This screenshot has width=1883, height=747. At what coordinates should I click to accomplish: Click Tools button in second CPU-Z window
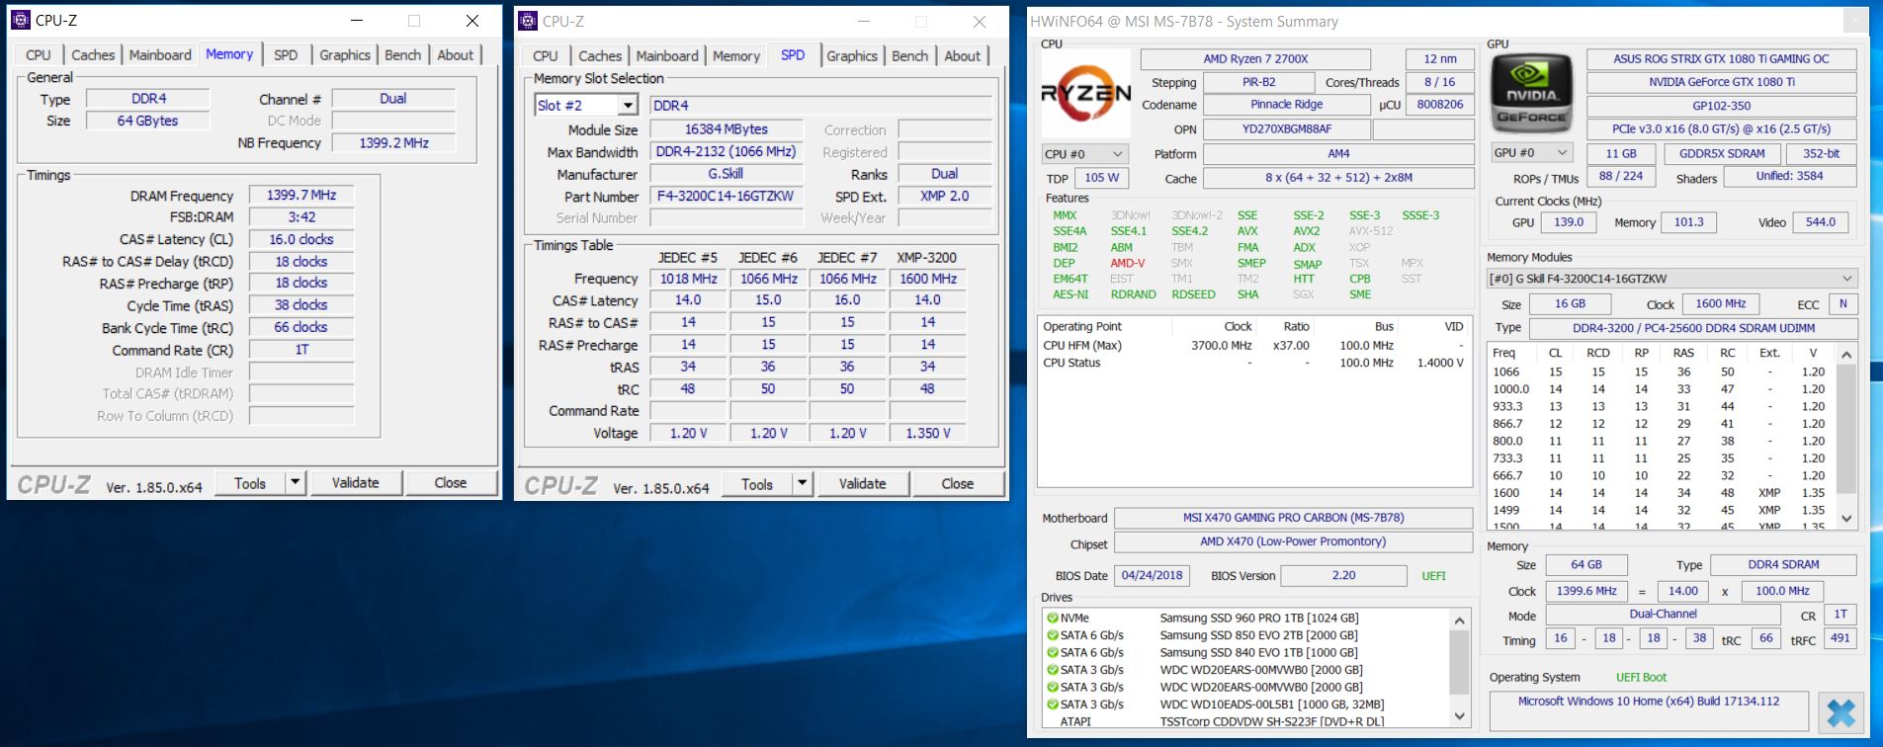757,484
